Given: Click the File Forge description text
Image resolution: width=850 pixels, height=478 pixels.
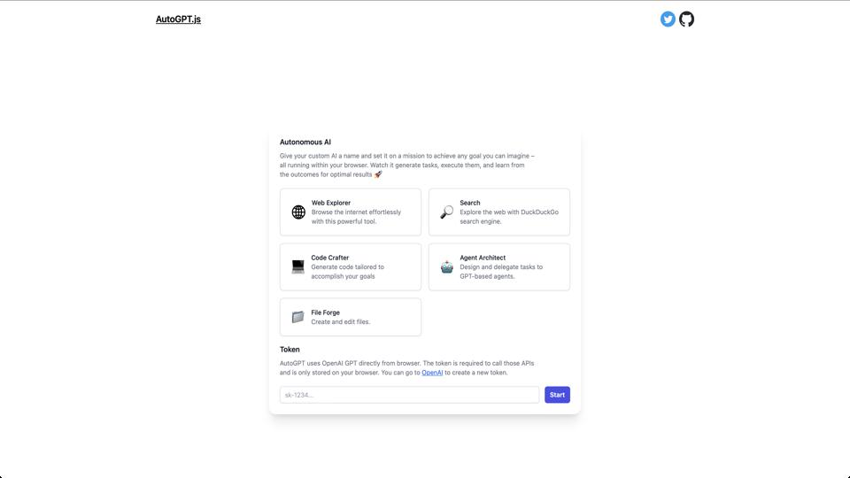Looking at the screenshot, I should (341, 322).
